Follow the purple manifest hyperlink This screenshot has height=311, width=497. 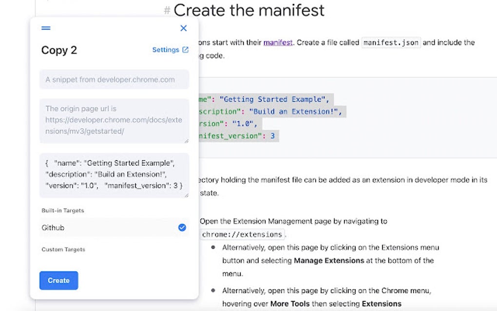(x=278, y=42)
